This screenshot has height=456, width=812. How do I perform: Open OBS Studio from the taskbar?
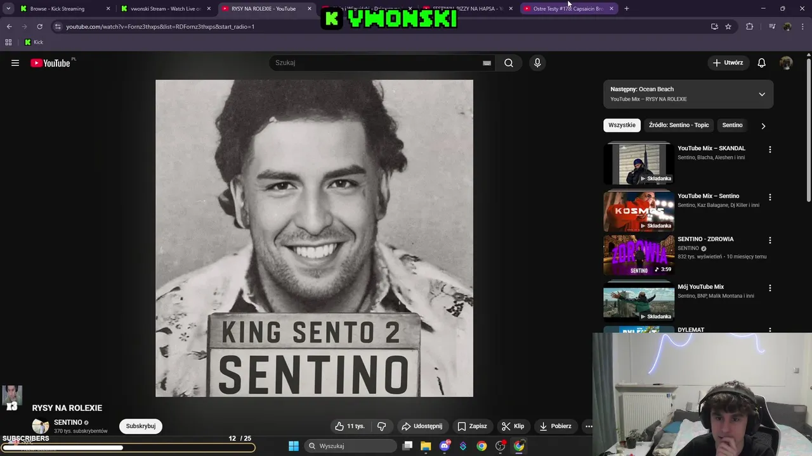click(501, 446)
